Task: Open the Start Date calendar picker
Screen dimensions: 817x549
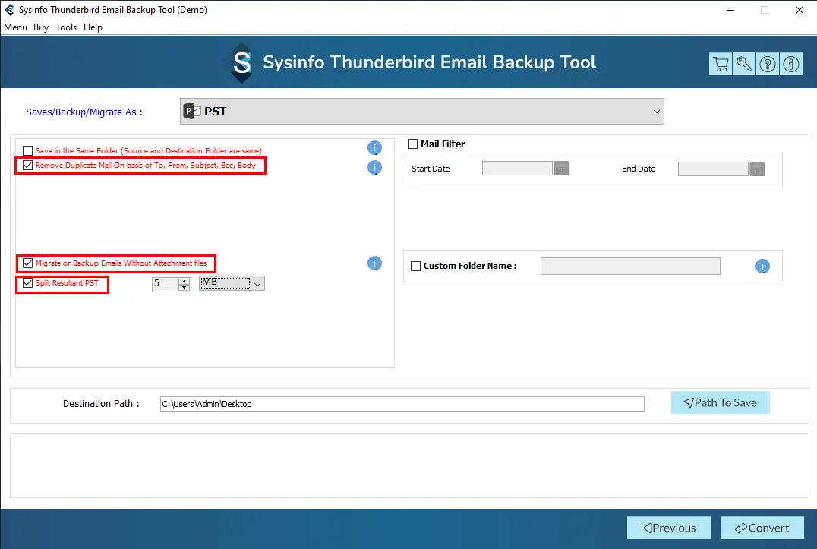Action: (561, 169)
